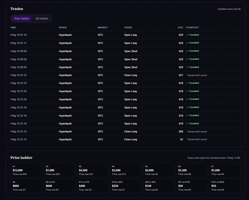The height and width of the screenshot is (200, 249).
Task: Select the 4 thg 10 22:33 time cell
Action: tap(18, 83)
